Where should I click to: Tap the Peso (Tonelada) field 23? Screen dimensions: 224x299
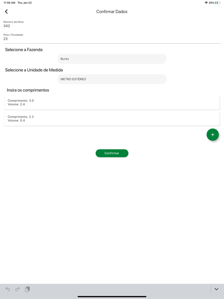pyautogui.click(x=112, y=37)
